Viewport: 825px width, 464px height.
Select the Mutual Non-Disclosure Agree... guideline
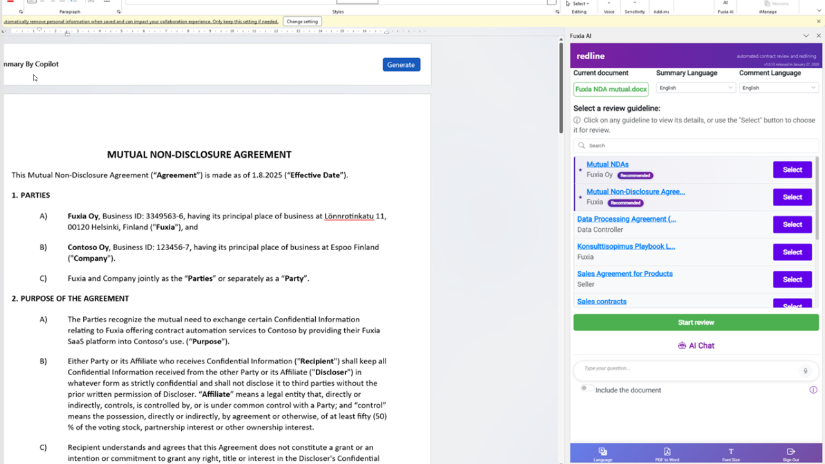792,197
